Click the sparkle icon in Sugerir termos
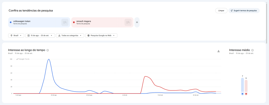The width and height of the screenshot is (269, 105). [232, 11]
